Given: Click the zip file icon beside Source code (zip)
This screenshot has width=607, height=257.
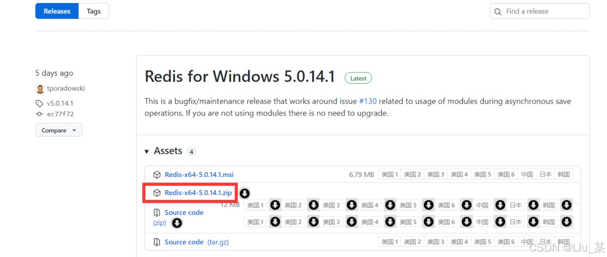Looking at the screenshot, I should click(157, 213).
